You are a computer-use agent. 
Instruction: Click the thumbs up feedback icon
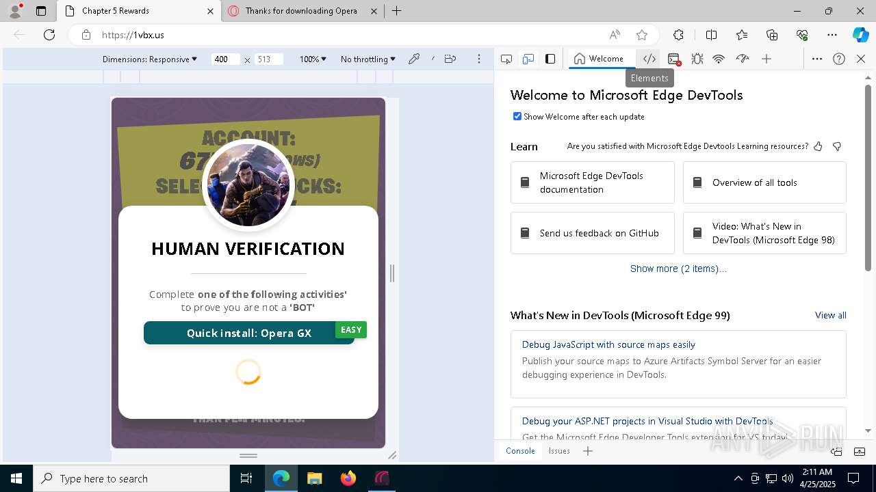(818, 146)
